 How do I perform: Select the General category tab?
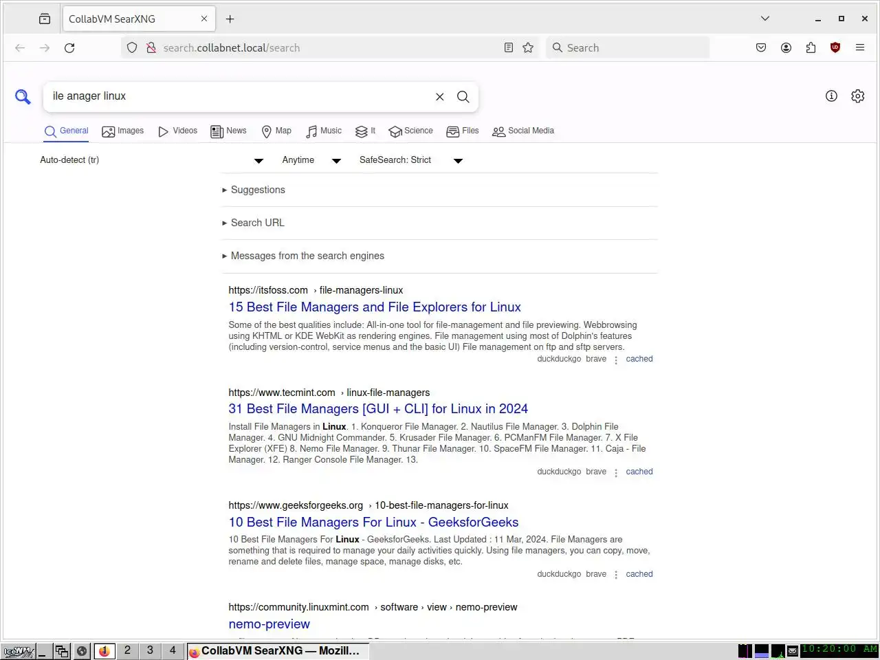click(x=66, y=131)
